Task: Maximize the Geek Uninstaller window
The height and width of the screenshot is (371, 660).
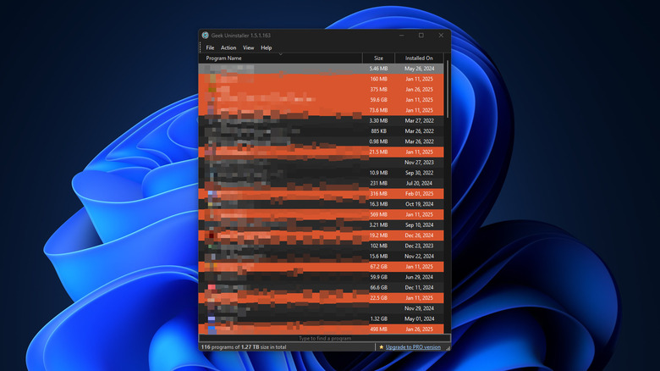Action: pyautogui.click(x=421, y=36)
